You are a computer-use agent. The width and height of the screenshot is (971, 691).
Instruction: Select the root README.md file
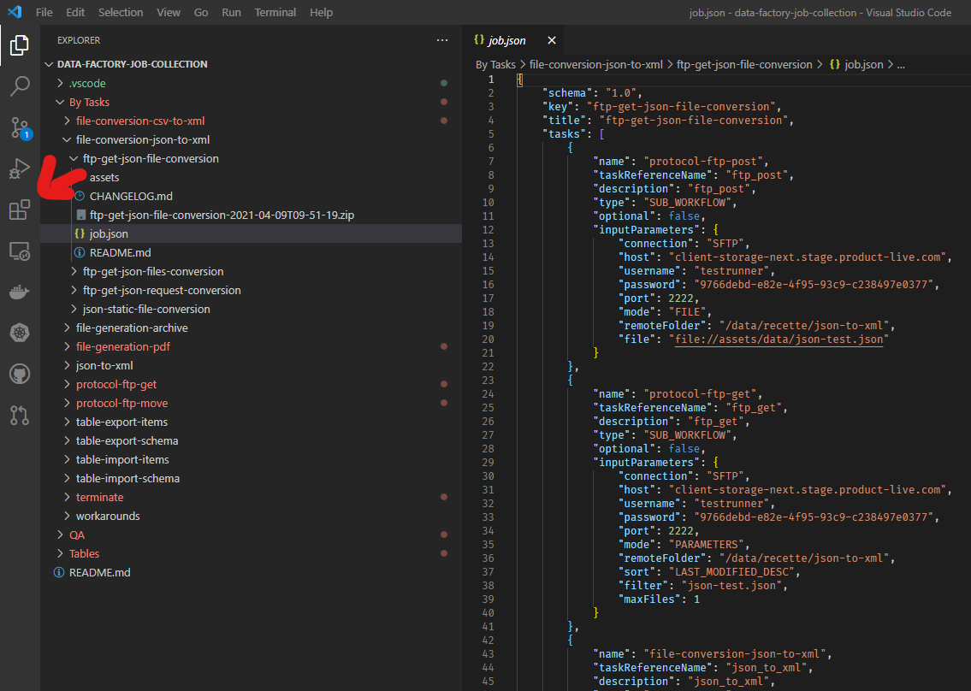tap(99, 572)
